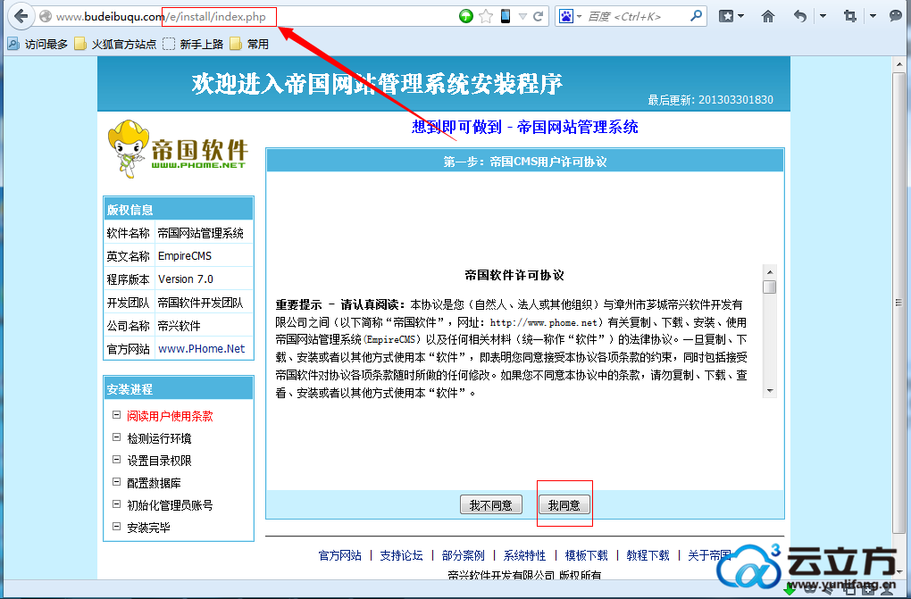Image resolution: width=911 pixels, height=599 pixels.
Task: Open the search engine selector dropdown
Action: [x=580, y=17]
